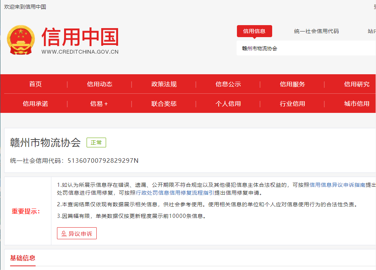Click the credit code 51360700792829297N
The width and height of the screenshot is (376, 270).
coord(103,160)
